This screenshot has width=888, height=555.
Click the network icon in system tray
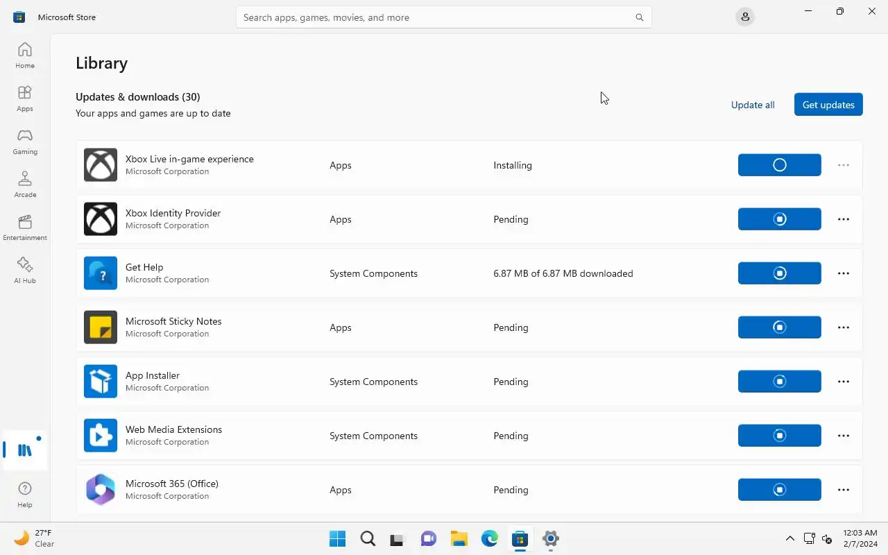tap(809, 538)
